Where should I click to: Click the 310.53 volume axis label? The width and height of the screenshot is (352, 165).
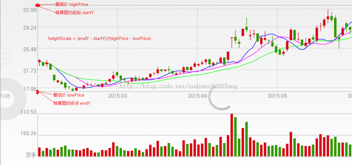28,112
